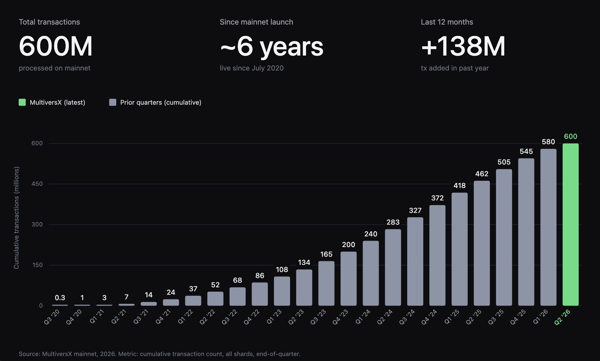Click the Q1 '23 bar labeled 108

[282, 291]
